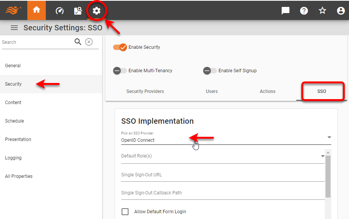Open the settings gear icon
Image resolution: width=349 pixels, height=219 pixels.
click(97, 11)
